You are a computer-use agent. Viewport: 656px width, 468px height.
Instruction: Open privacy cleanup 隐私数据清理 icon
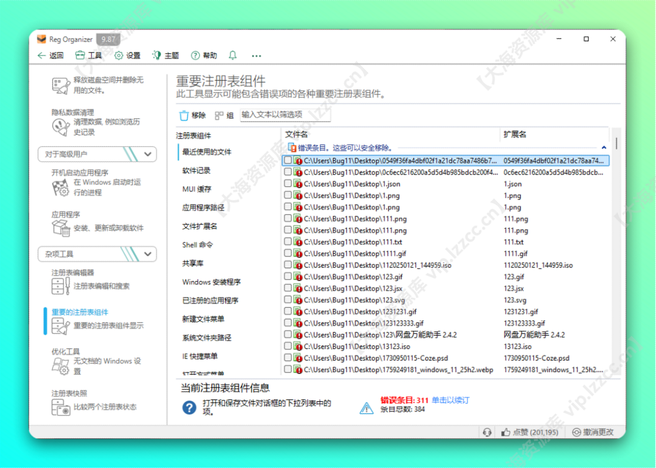pyautogui.click(x=61, y=127)
